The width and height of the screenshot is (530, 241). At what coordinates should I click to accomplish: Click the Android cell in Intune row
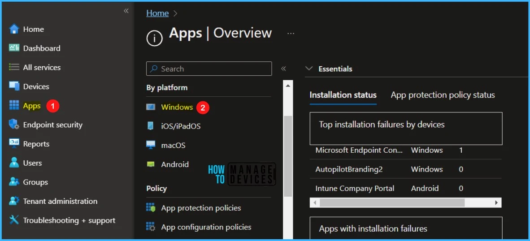[425, 188]
